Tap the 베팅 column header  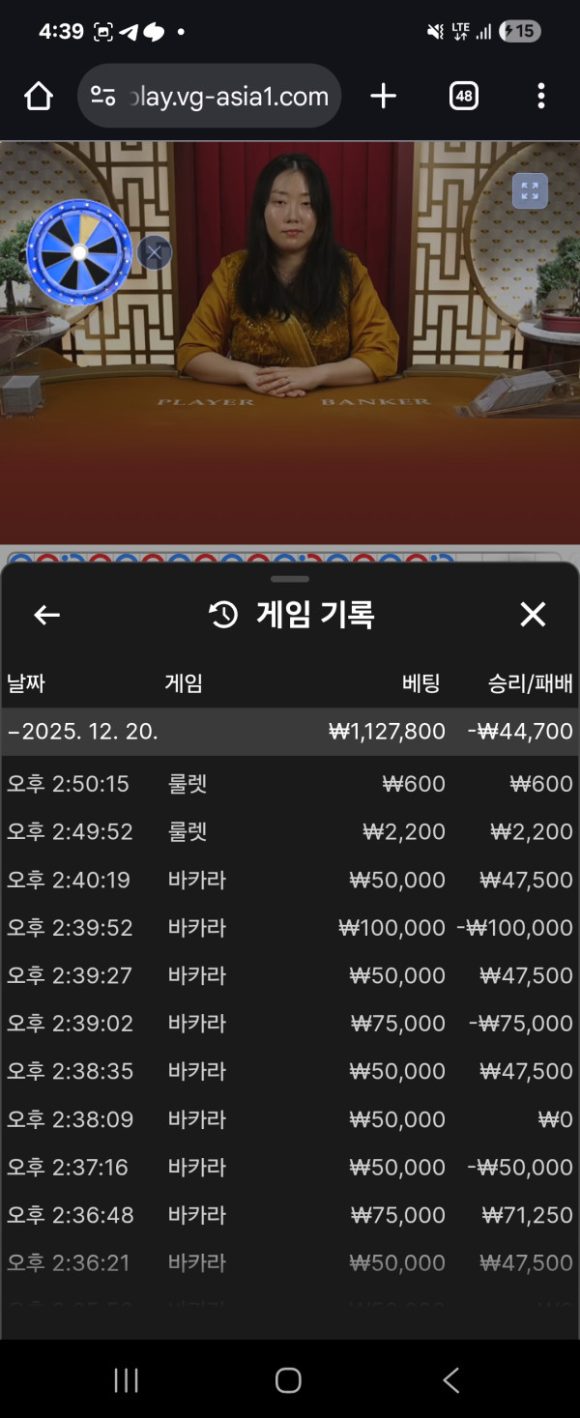pos(420,684)
